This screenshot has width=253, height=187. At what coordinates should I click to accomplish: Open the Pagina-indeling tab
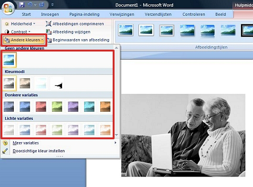84,14
